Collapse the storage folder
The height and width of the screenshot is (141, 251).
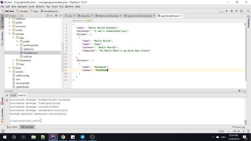click(x=9, y=34)
